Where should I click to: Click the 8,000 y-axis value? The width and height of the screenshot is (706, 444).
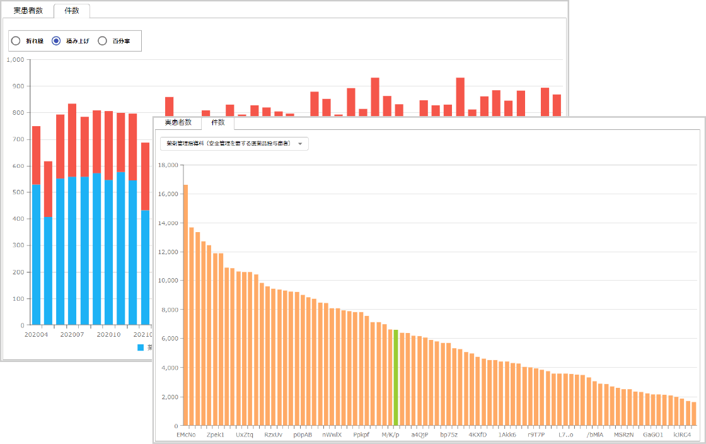(x=170, y=310)
